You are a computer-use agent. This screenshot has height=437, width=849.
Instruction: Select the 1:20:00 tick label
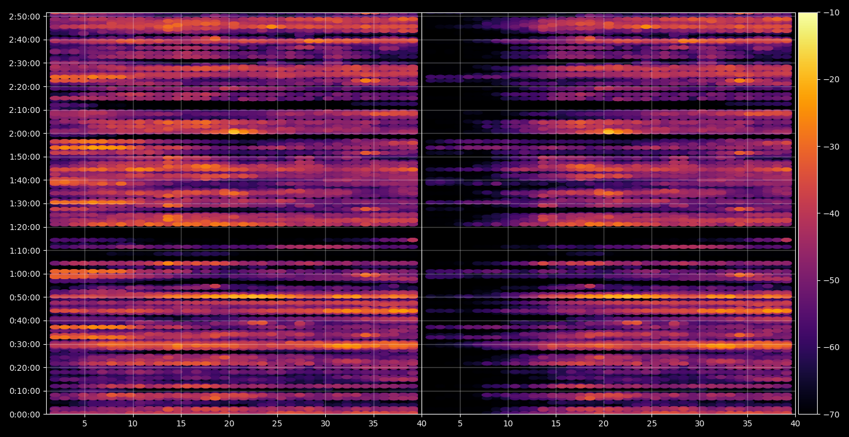pyautogui.click(x=24, y=227)
